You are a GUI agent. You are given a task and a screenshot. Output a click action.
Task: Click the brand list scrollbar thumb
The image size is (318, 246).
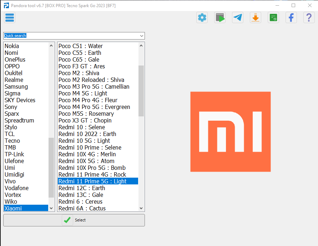tap(51, 168)
